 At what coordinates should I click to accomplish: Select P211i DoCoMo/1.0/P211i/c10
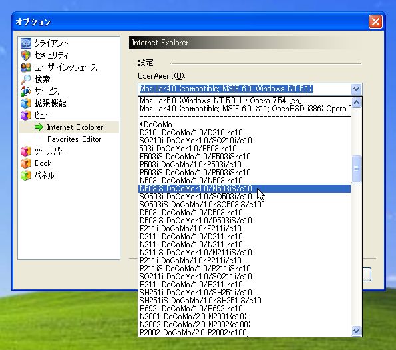244,261
